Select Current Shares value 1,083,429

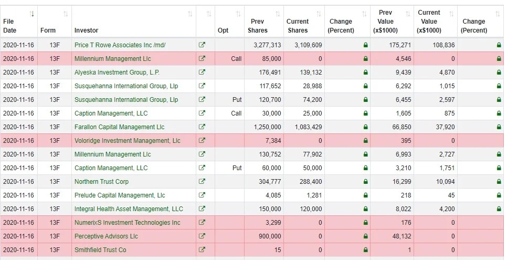(x=309, y=127)
